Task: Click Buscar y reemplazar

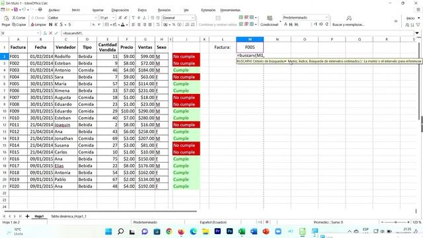Action: [348, 21]
